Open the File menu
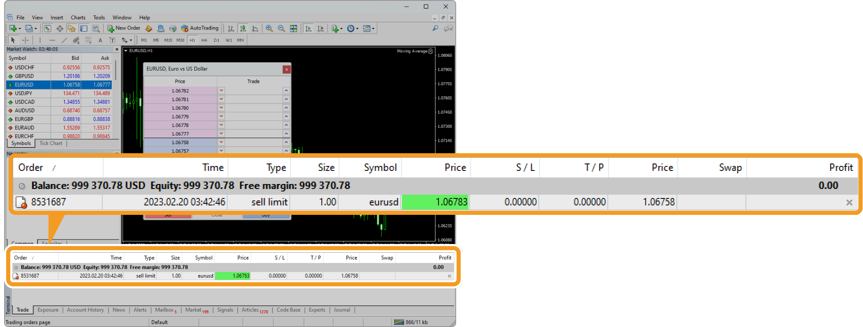863x327 pixels. pos(21,18)
